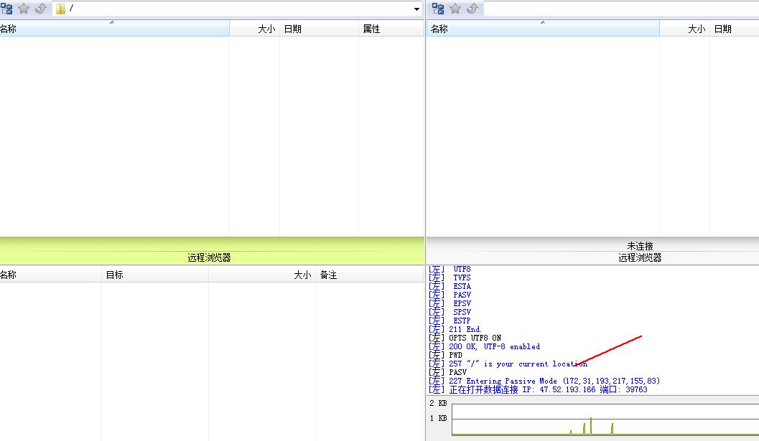Sort left pane by 日期 column
759x441 pixels.
point(319,29)
